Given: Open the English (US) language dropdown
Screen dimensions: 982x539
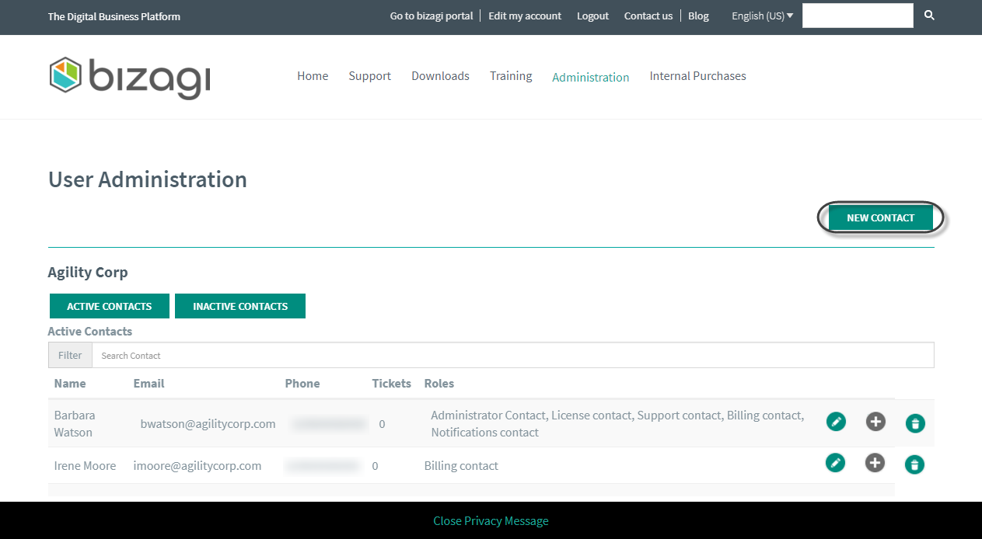Looking at the screenshot, I should point(763,16).
